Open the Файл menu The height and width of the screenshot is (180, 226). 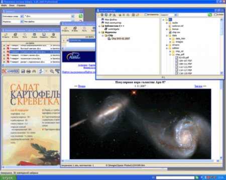pos(4,5)
